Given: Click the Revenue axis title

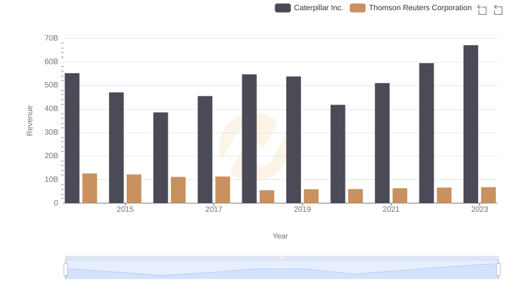Looking at the screenshot, I should (x=29, y=121).
